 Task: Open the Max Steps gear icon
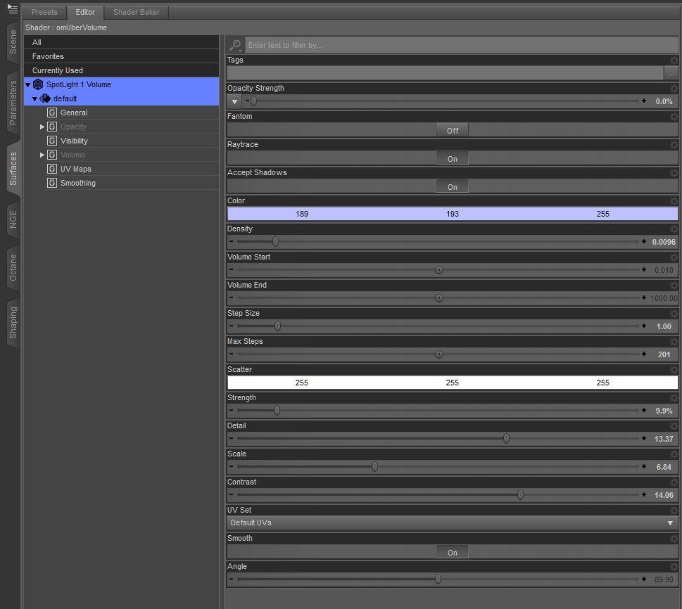click(x=674, y=342)
